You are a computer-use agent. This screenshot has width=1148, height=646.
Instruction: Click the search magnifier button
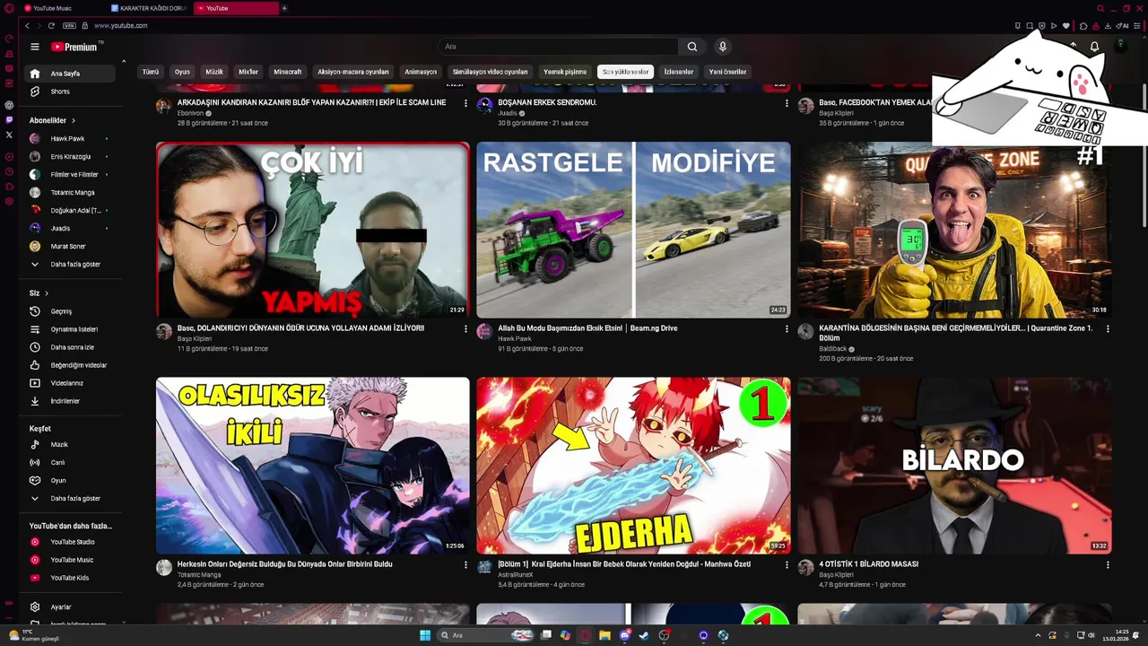pyautogui.click(x=691, y=47)
